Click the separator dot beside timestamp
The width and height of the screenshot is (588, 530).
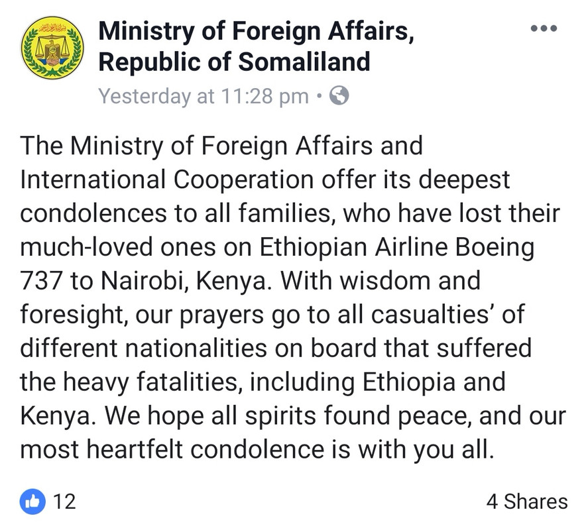coord(319,96)
